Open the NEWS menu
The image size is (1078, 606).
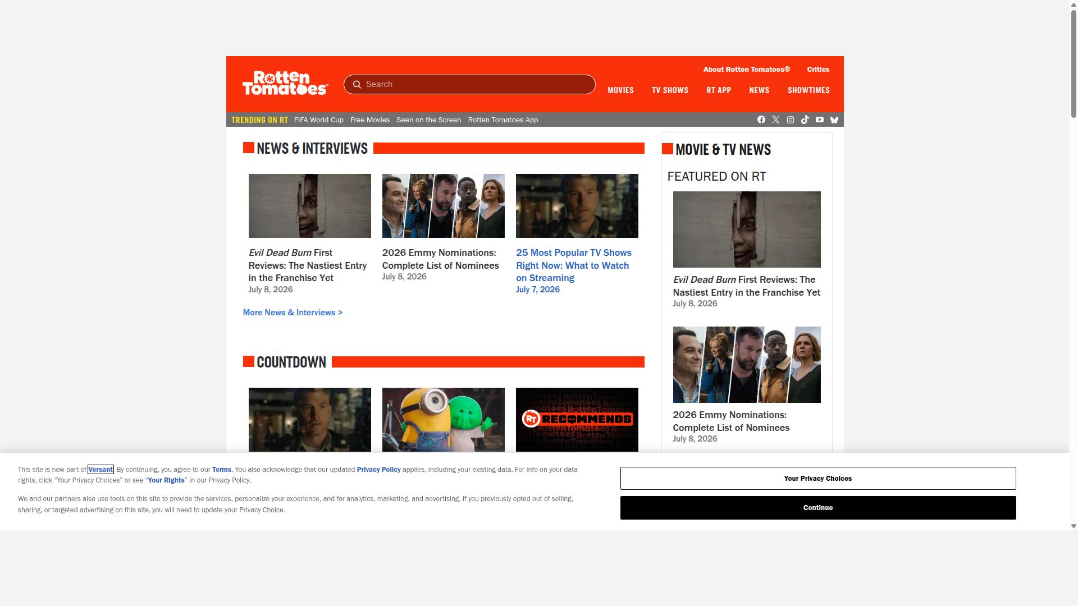(759, 90)
